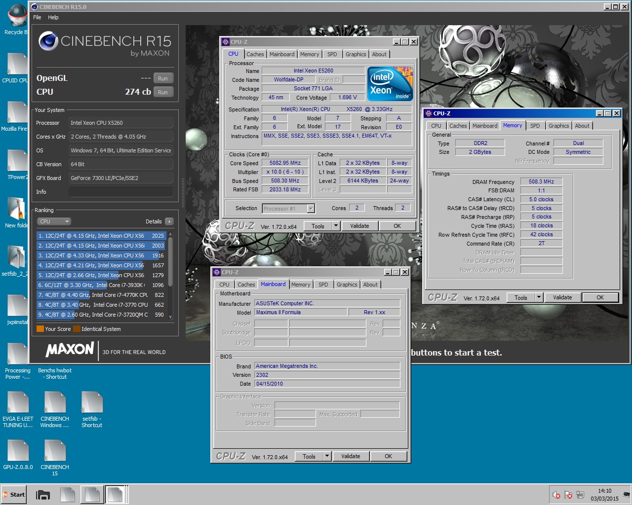Screen dimensions: 632x505
Task: Click the ranking list vertical scrollbar
Action: point(170,275)
